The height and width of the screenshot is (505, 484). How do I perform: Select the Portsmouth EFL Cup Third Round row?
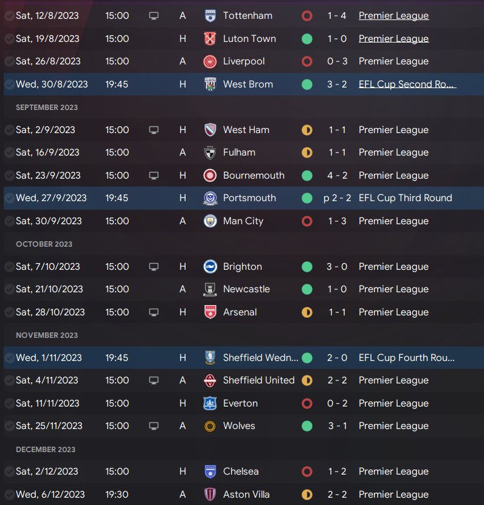[x=243, y=198]
